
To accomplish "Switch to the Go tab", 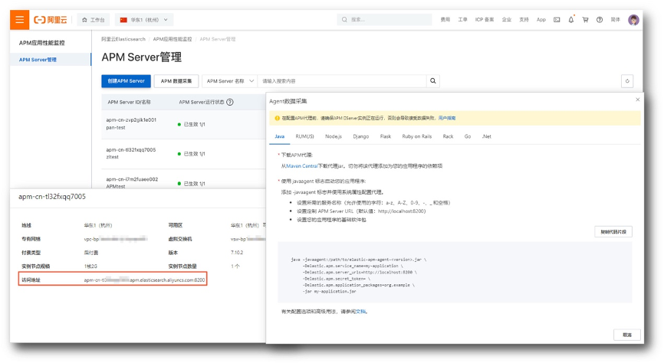I will tap(468, 136).
